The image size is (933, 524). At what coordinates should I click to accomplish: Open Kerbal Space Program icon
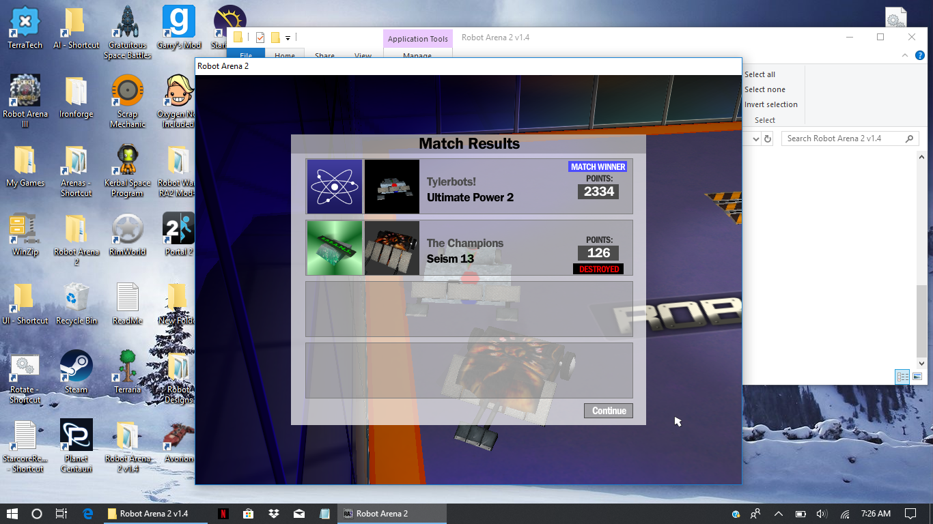pos(127,170)
